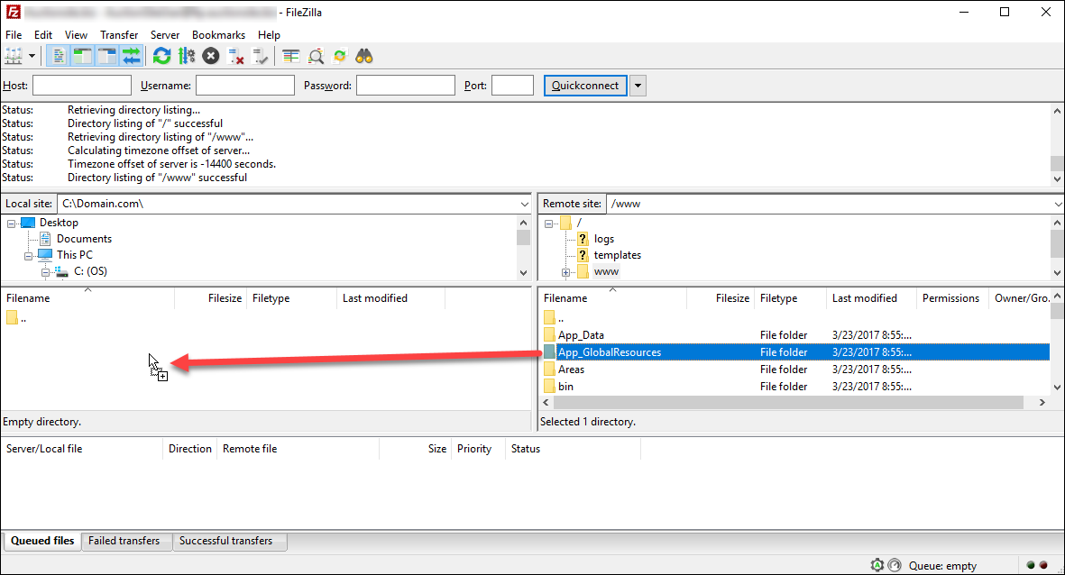Screen dimensions: 1065x575
Task: Open the Transfer menu
Action: (x=119, y=34)
